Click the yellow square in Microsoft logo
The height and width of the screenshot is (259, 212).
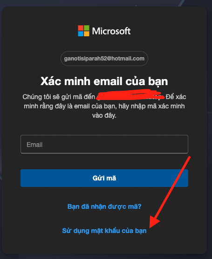(87, 33)
